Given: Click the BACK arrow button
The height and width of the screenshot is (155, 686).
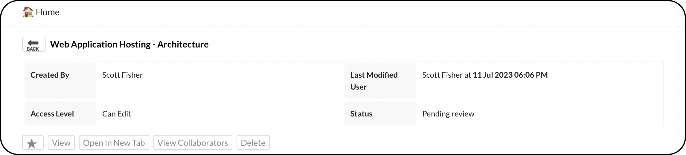Looking at the screenshot, I should click(x=34, y=44).
